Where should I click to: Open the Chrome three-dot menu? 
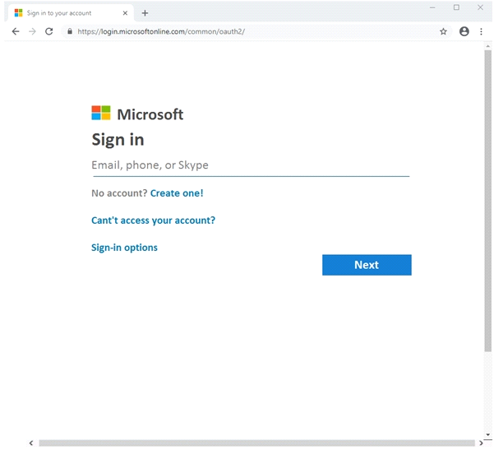(481, 31)
